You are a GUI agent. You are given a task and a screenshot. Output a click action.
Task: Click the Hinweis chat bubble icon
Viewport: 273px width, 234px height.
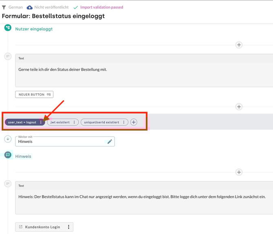[8, 155]
